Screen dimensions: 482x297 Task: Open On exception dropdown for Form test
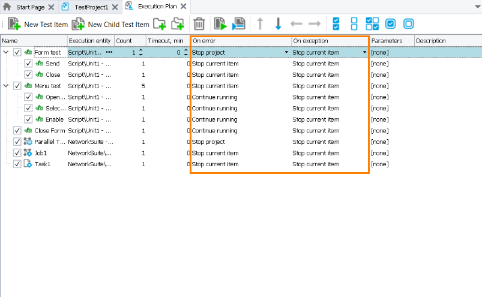[364, 53]
